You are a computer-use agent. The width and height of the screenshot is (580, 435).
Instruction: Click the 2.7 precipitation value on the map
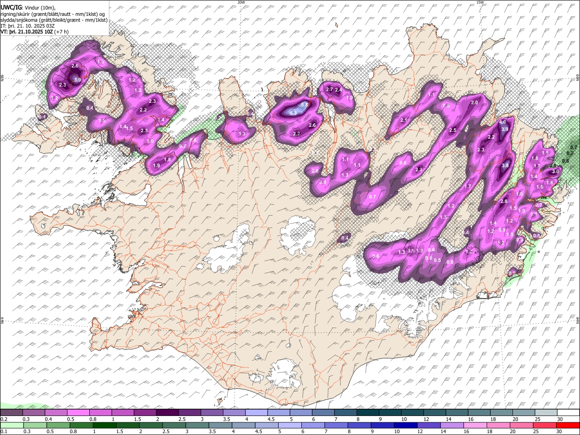(x=330, y=90)
